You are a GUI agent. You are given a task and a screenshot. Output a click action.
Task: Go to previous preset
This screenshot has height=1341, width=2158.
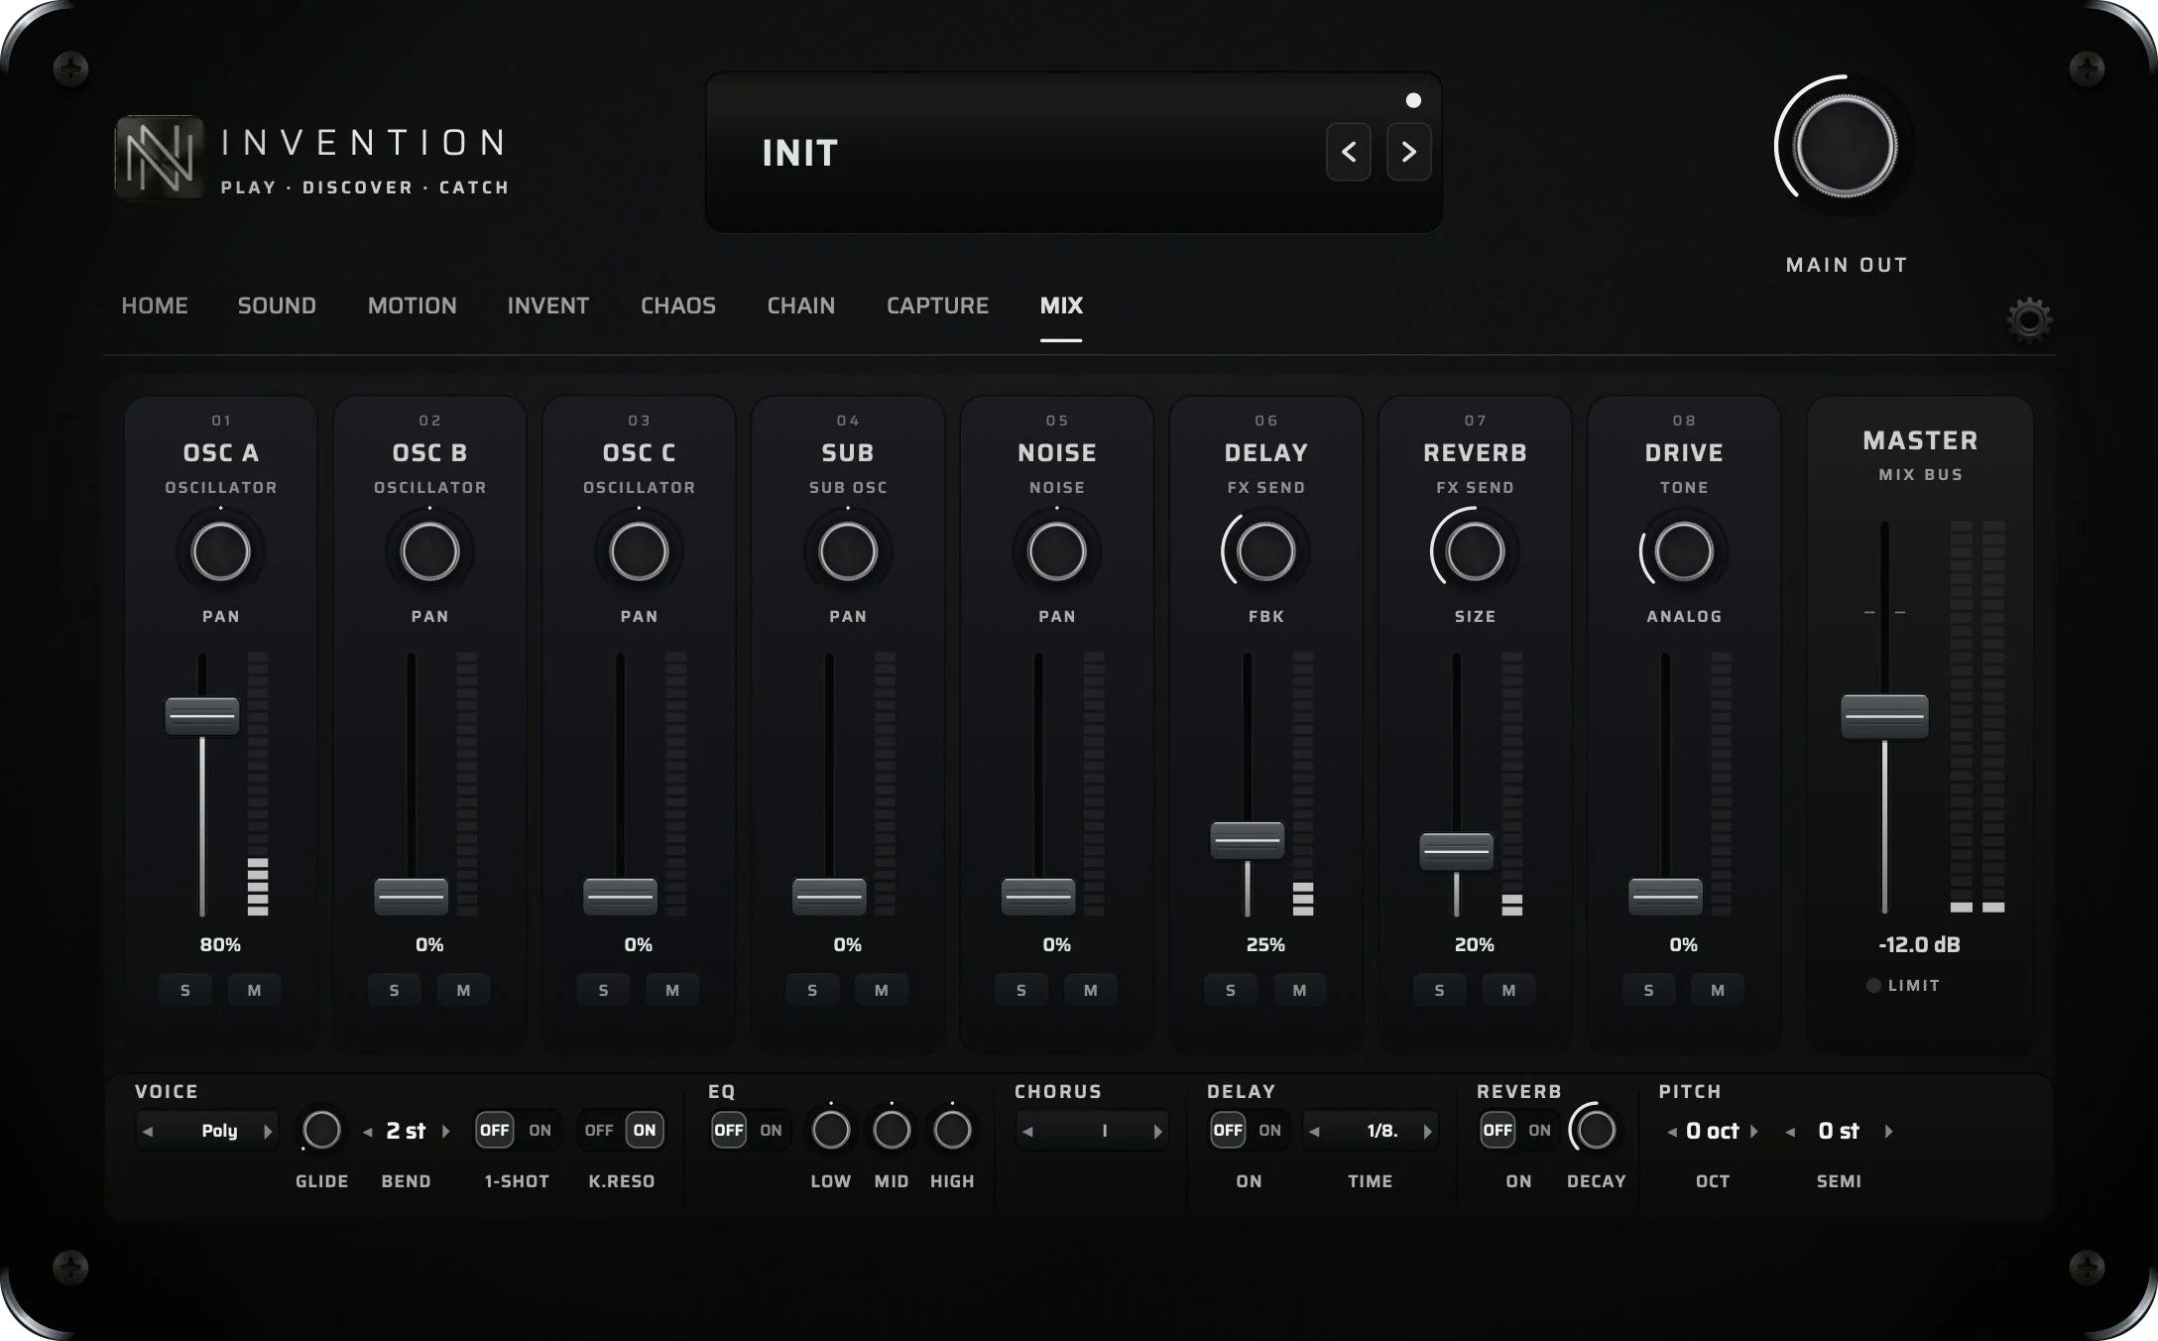point(1349,152)
